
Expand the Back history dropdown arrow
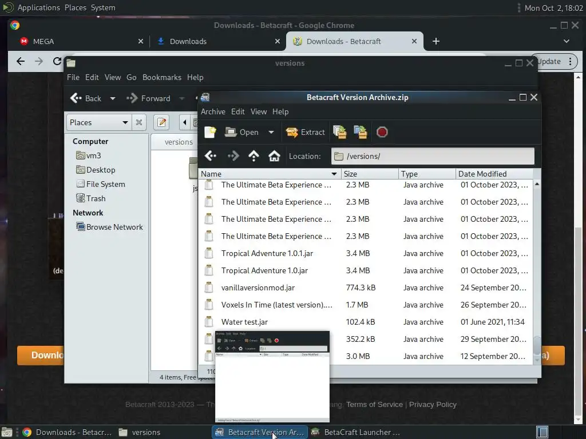[113, 98]
